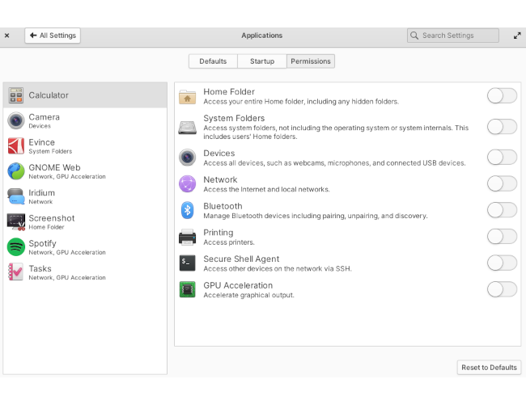526x404 pixels.
Task: Enable the Home Folder permission switch
Action: tap(502, 96)
